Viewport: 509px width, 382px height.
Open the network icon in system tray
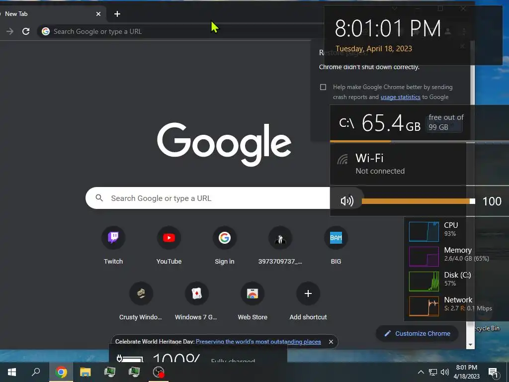tap(433, 372)
